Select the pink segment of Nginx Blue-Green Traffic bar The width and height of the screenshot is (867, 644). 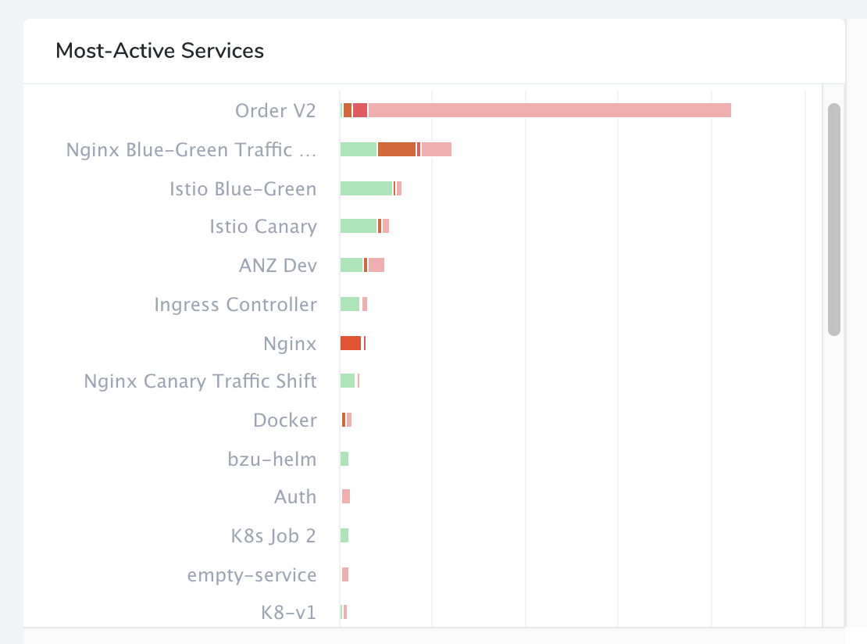pos(437,149)
